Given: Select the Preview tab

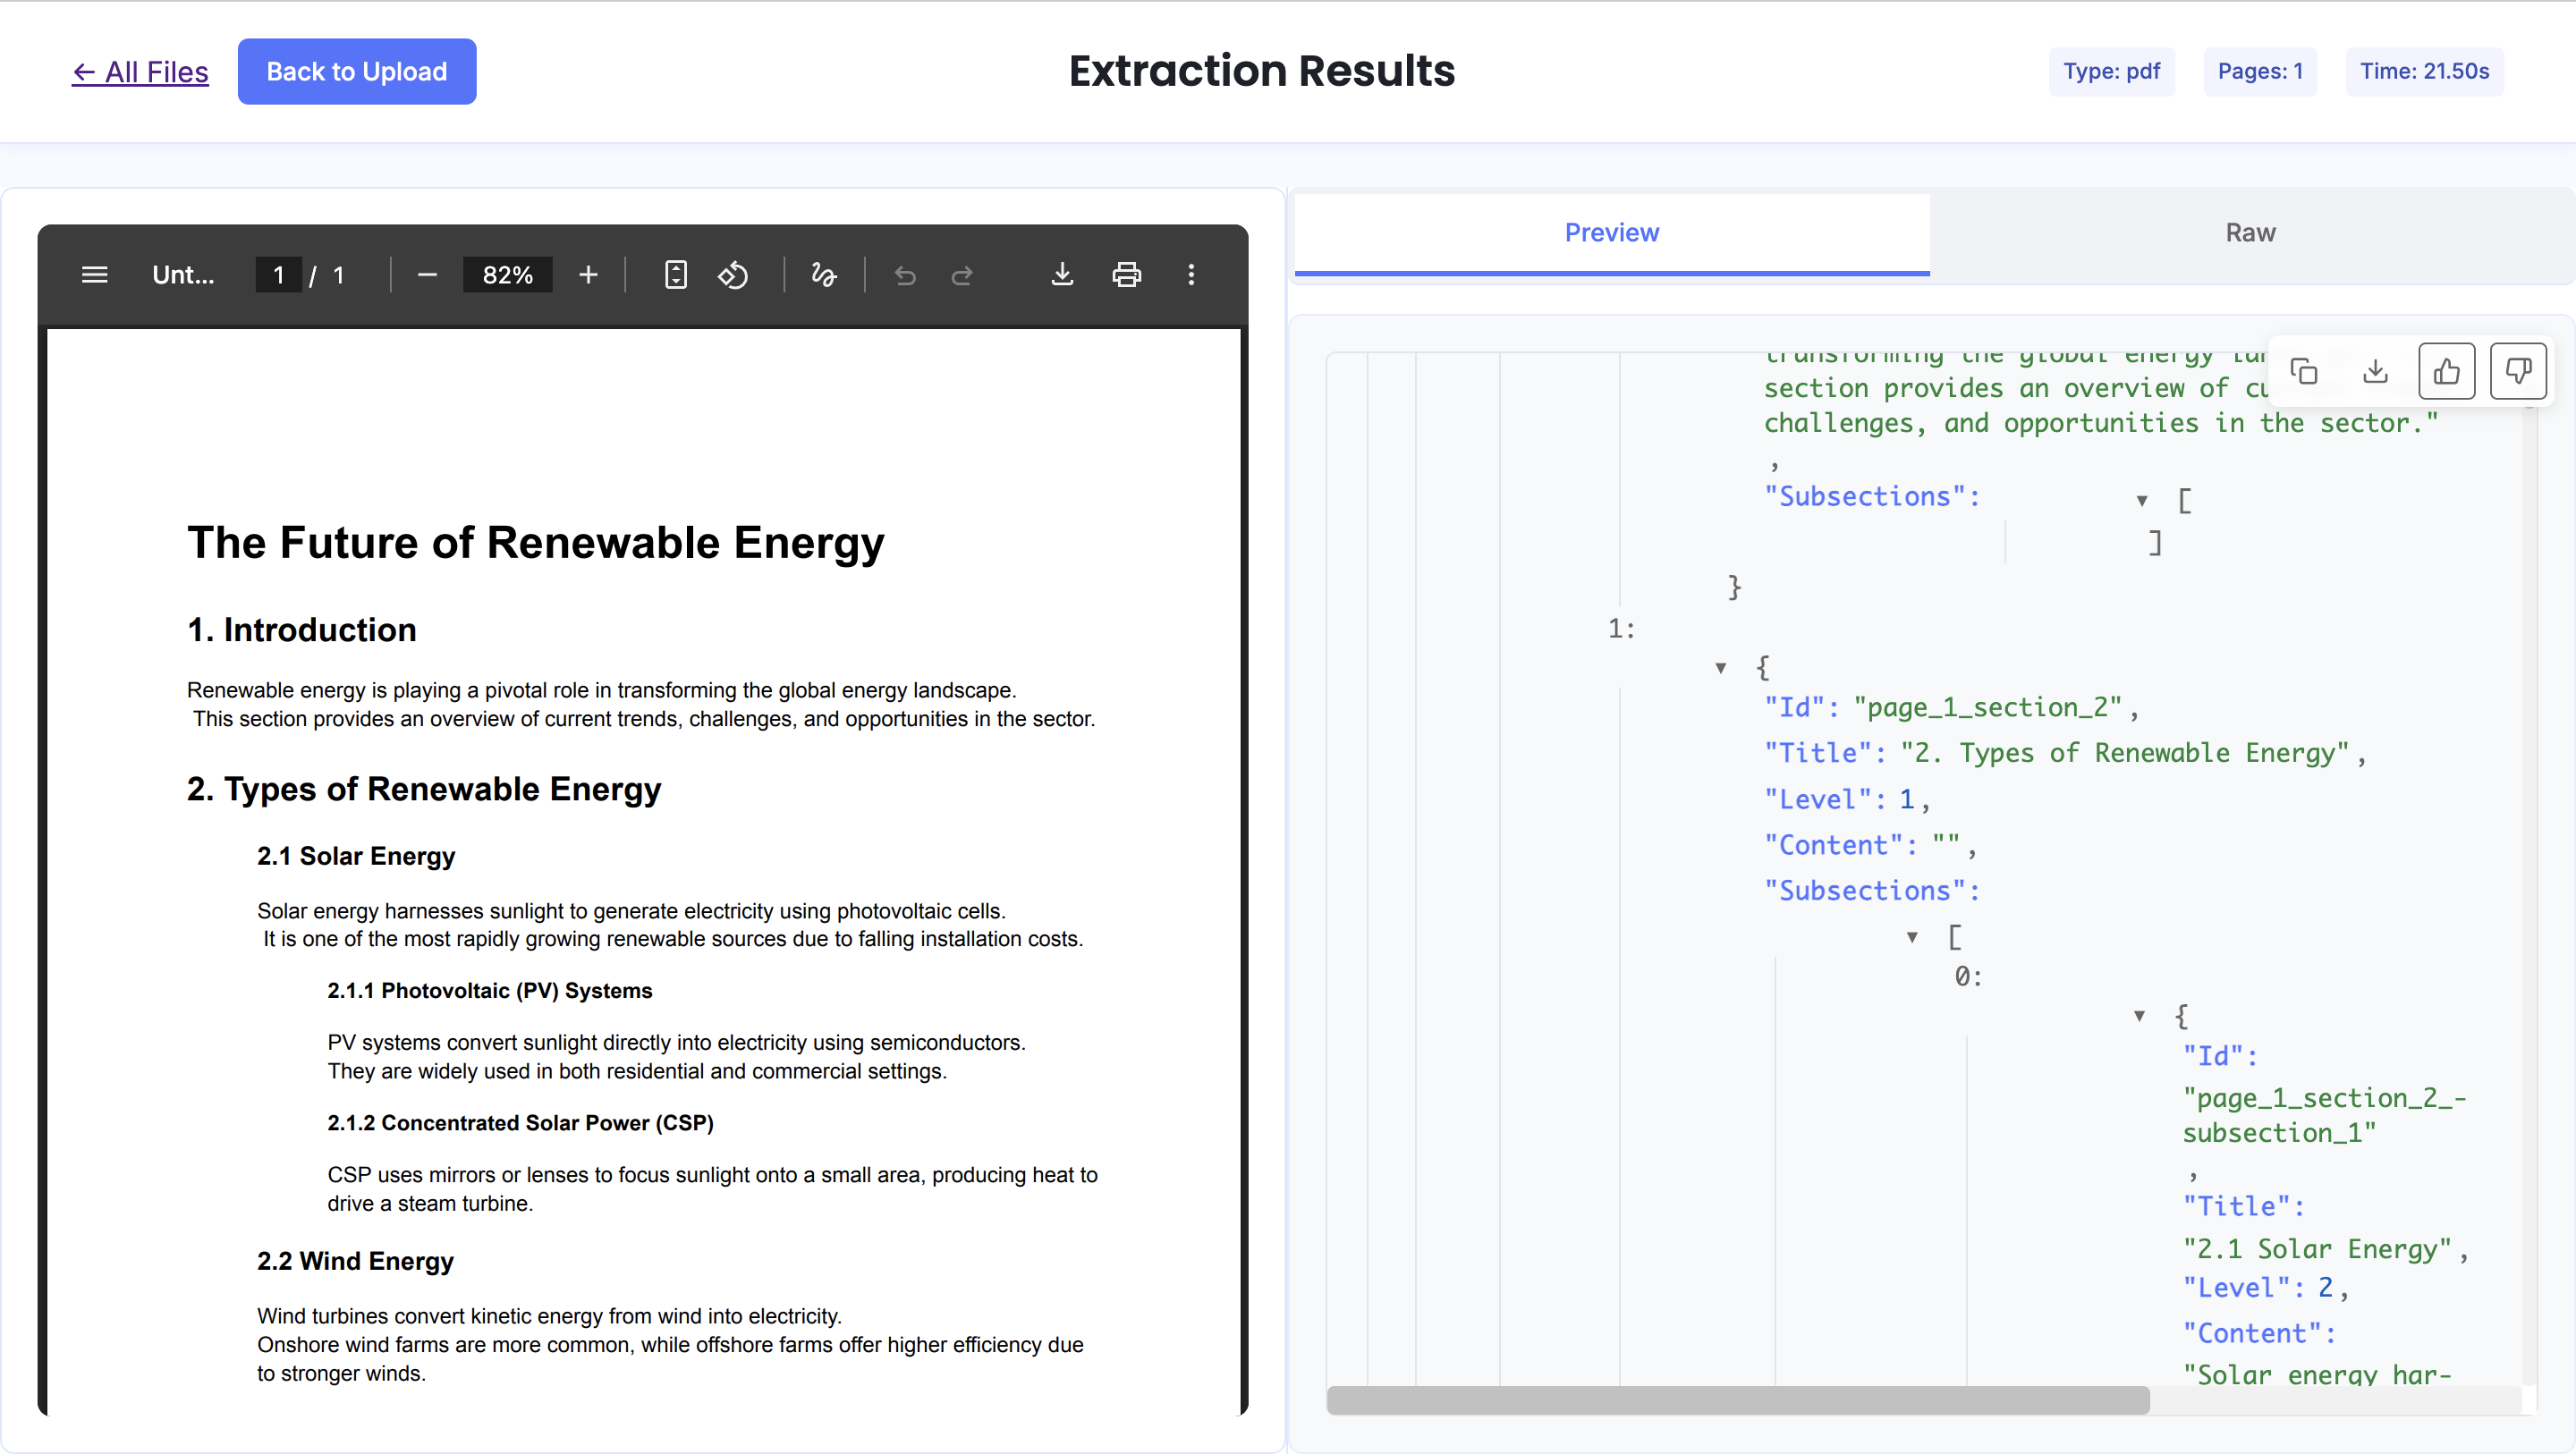Looking at the screenshot, I should (1611, 233).
